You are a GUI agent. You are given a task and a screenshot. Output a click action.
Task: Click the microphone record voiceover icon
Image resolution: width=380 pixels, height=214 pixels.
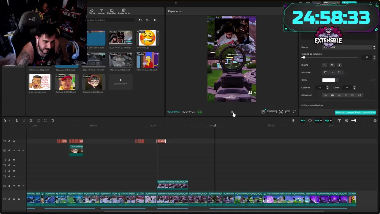click(293, 120)
